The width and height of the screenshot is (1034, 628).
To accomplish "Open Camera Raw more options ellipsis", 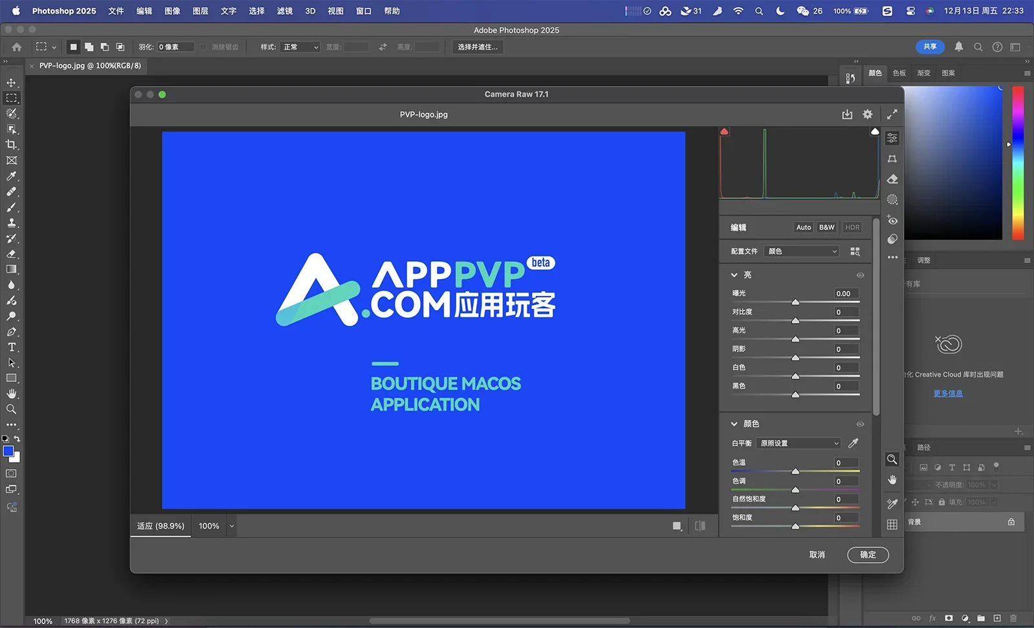I will click(x=892, y=257).
